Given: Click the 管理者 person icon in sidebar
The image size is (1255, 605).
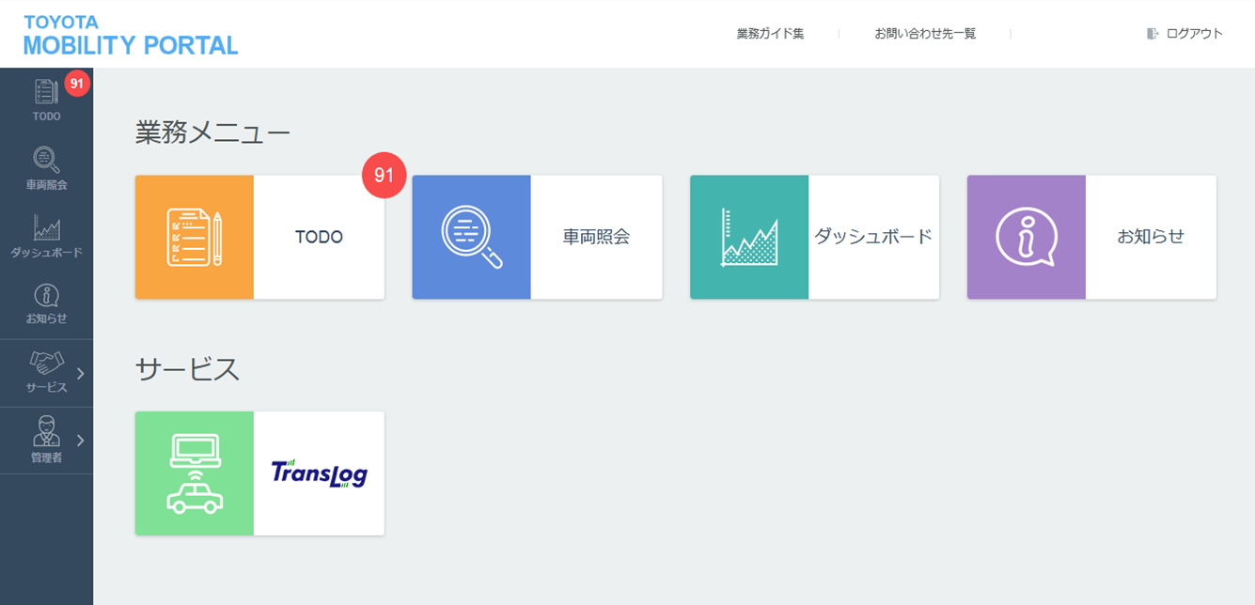Looking at the screenshot, I should pos(46,430).
